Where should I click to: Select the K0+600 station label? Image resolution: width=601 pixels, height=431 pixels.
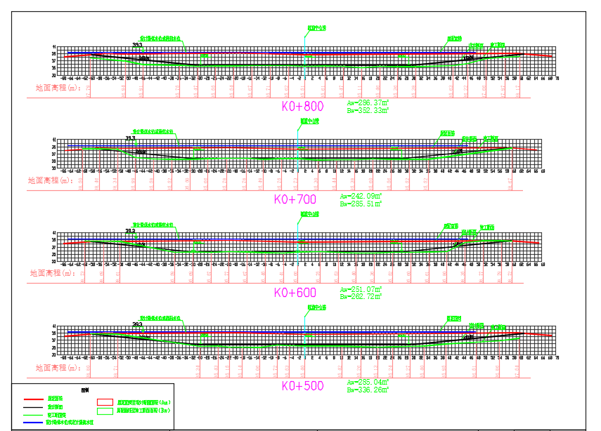(x=295, y=292)
